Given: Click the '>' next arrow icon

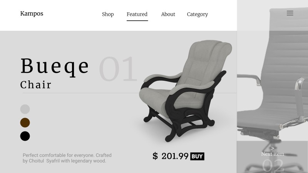Looking at the screenshot, I should click(273, 148).
